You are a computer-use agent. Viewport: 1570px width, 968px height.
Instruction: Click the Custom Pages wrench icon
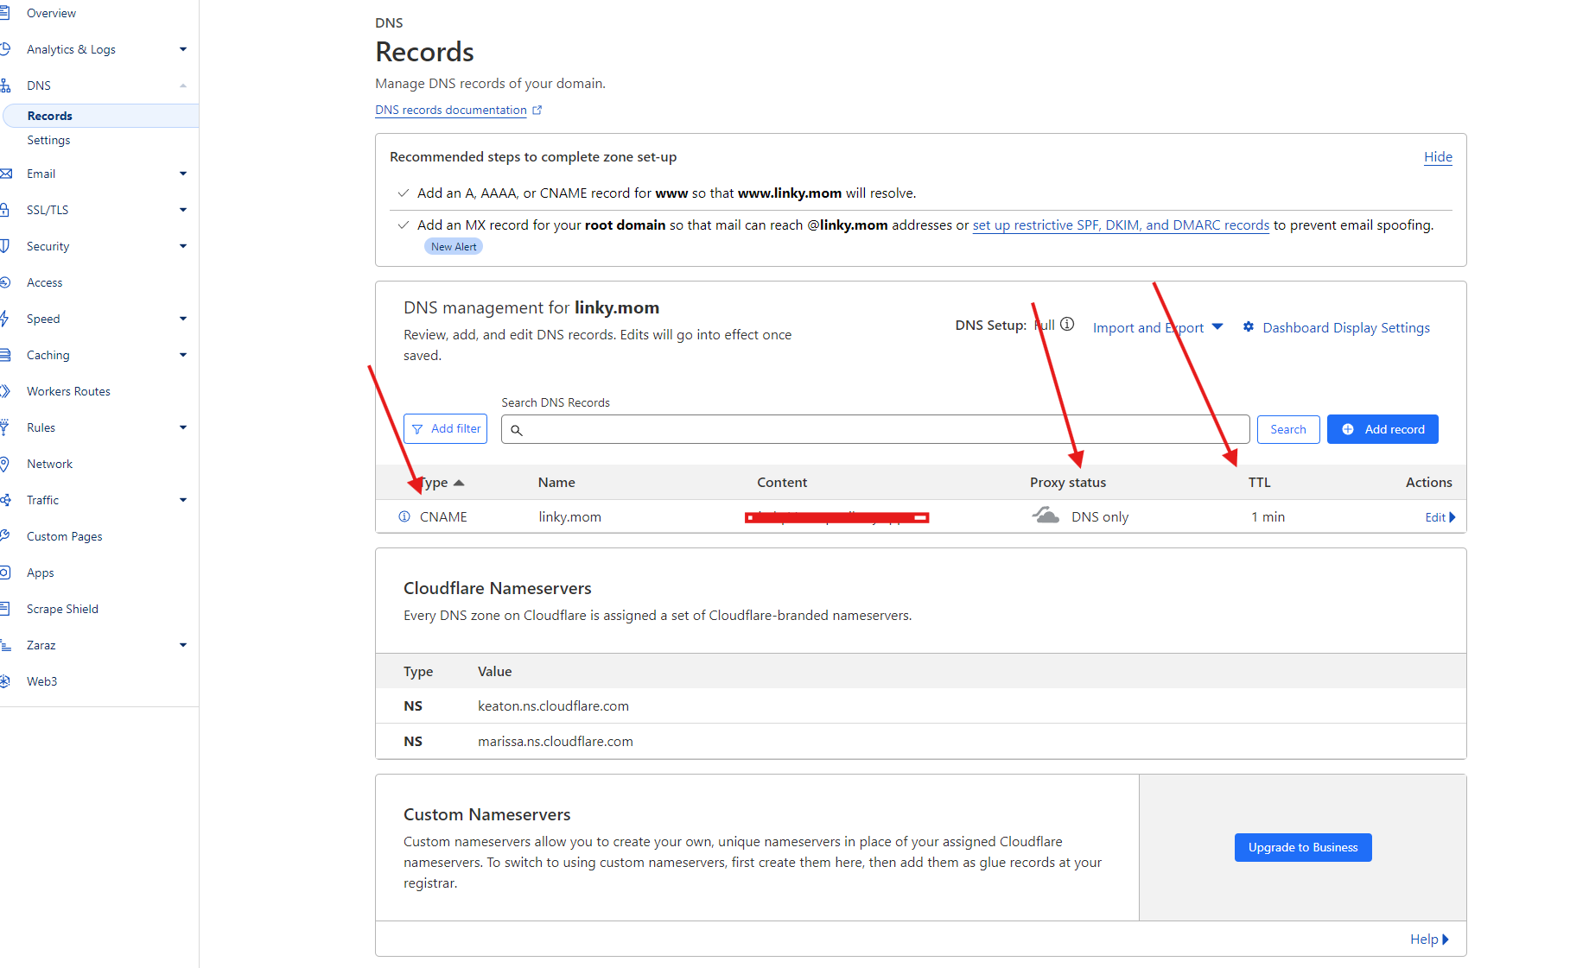pyautogui.click(x=4, y=536)
